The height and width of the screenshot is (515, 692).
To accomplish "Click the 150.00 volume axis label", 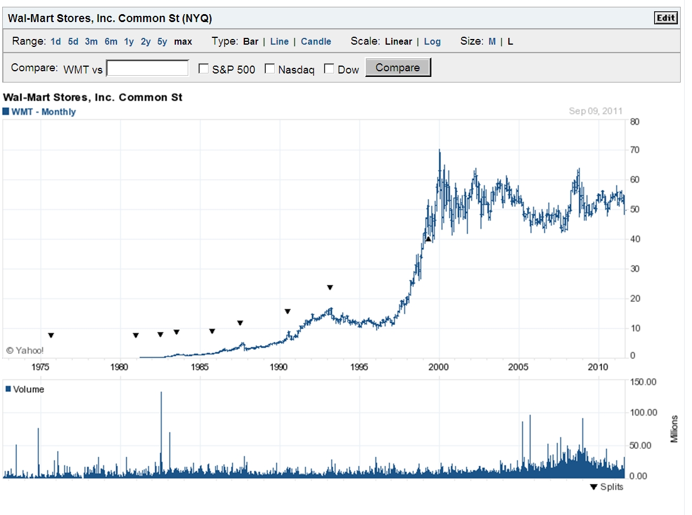I will click(x=643, y=382).
